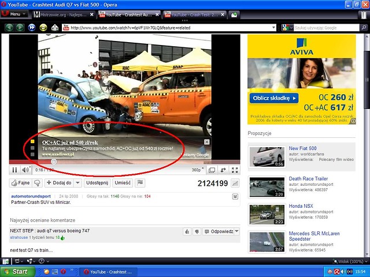Open the Death Race Trailer link

tap(308, 178)
